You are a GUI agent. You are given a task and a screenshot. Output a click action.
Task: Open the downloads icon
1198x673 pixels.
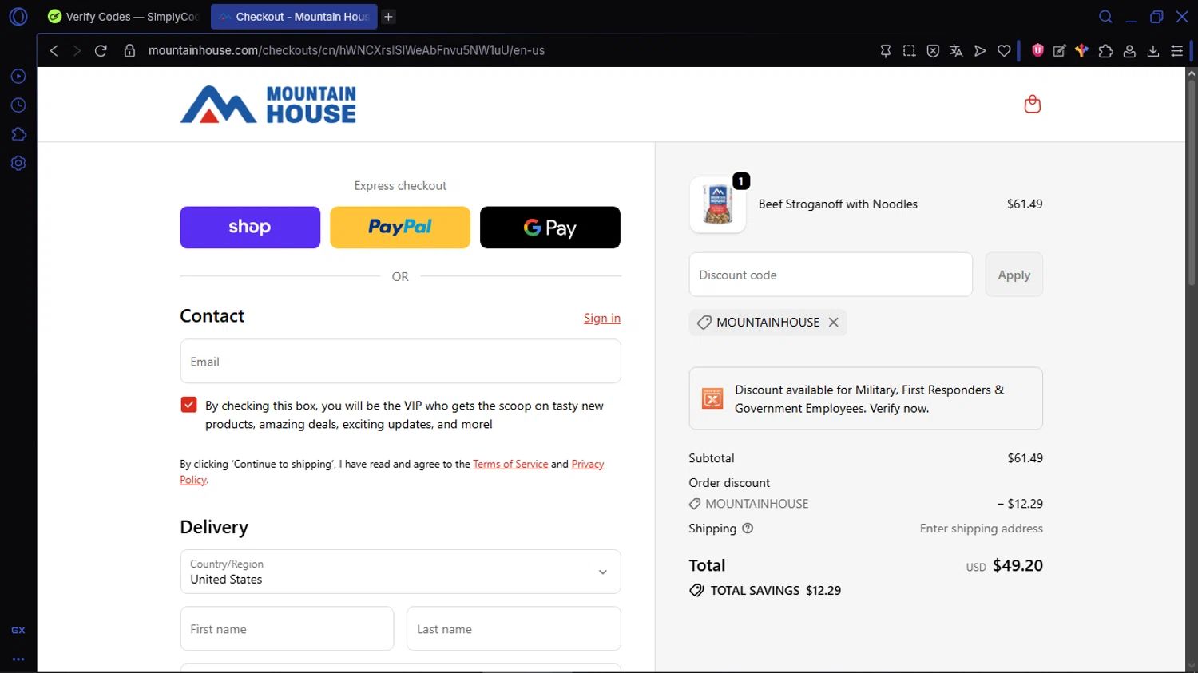point(1152,50)
